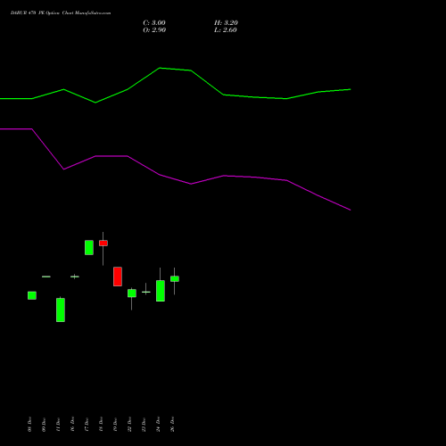Select the 19 Dec date label

tap(115, 425)
